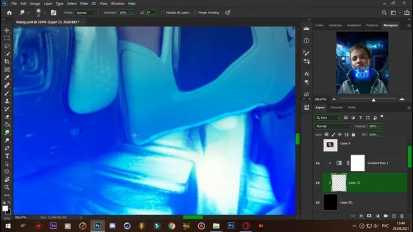Click the pressure for strength icon
Image resolution: width=413 pixels, height=232 pixels.
pyautogui.click(x=228, y=13)
